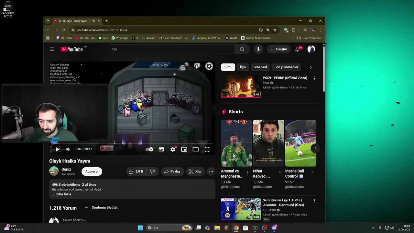Open Discord from the taskbar
Viewport: 414px width, 233px height.
pyautogui.click(x=274, y=228)
